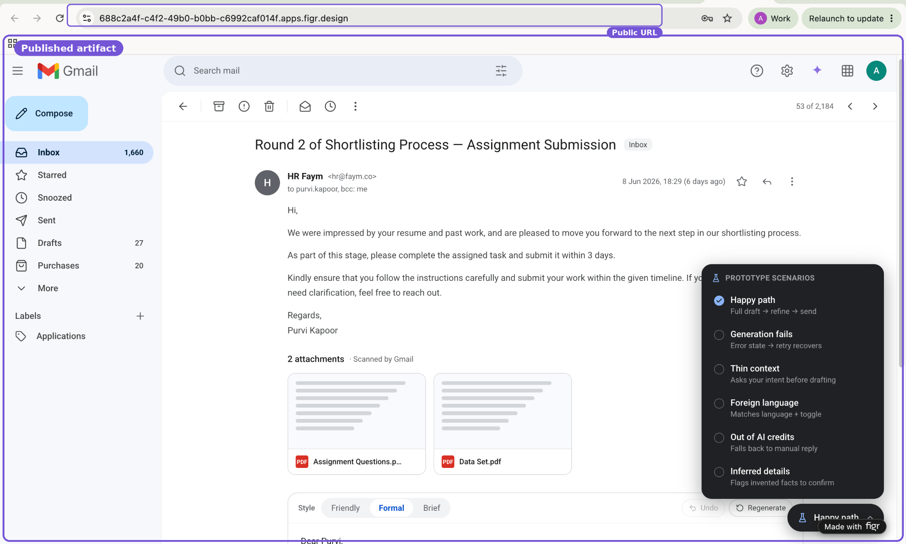Open the Inbox folder

(x=77, y=153)
